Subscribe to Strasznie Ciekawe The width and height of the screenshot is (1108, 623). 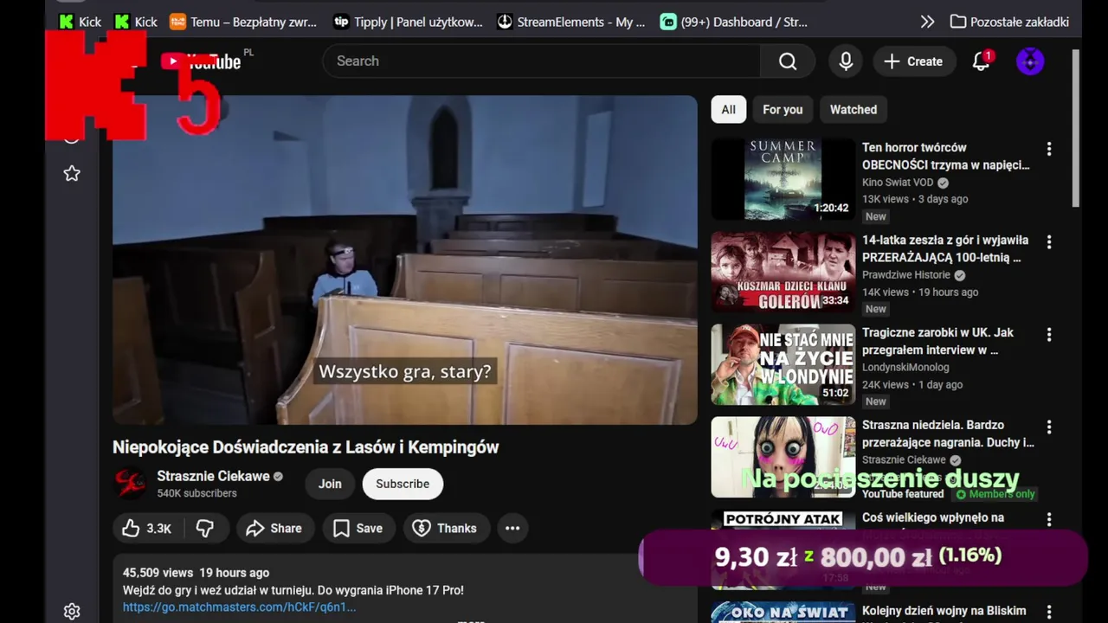click(x=403, y=484)
